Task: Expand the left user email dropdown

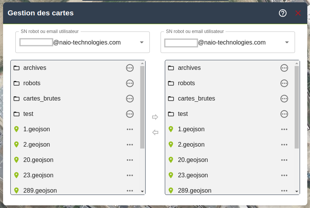Action: point(142,42)
